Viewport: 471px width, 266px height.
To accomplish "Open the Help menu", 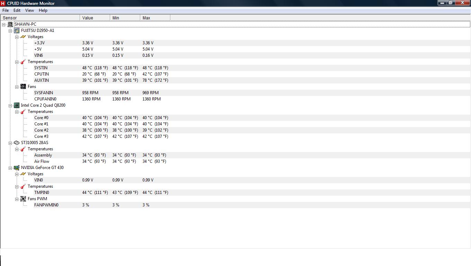I will 43,10.
